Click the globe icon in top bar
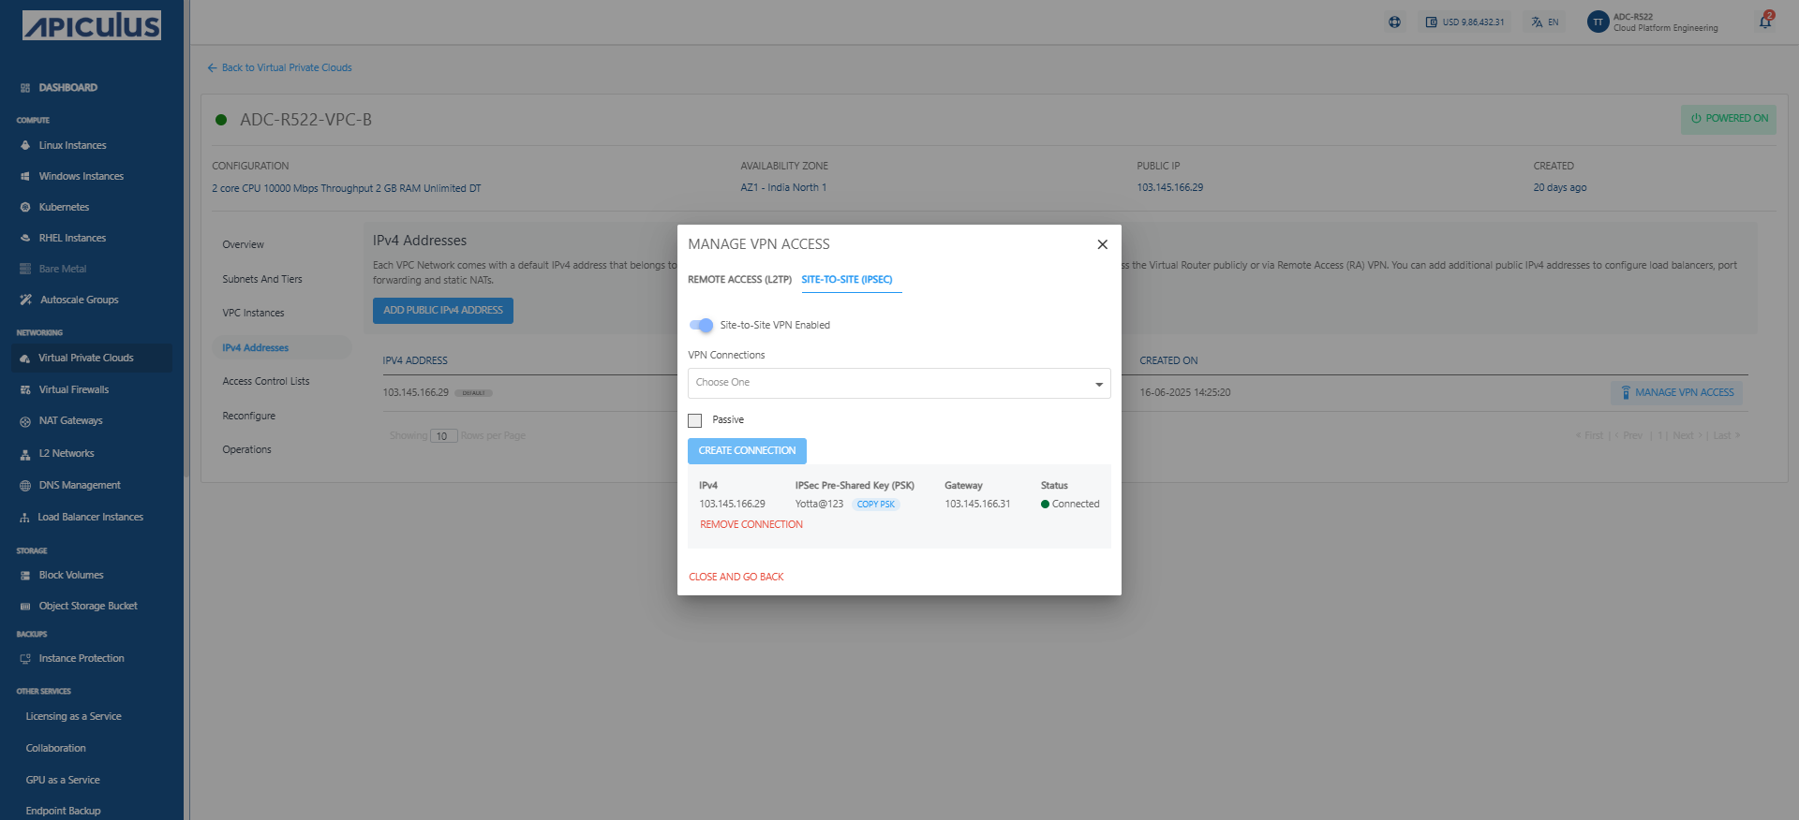Image resolution: width=1799 pixels, height=820 pixels. pyautogui.click(x=1394, y=22)
